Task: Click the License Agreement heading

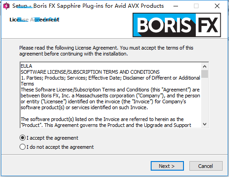Action: pyautogui.click(x=34, y=20)
